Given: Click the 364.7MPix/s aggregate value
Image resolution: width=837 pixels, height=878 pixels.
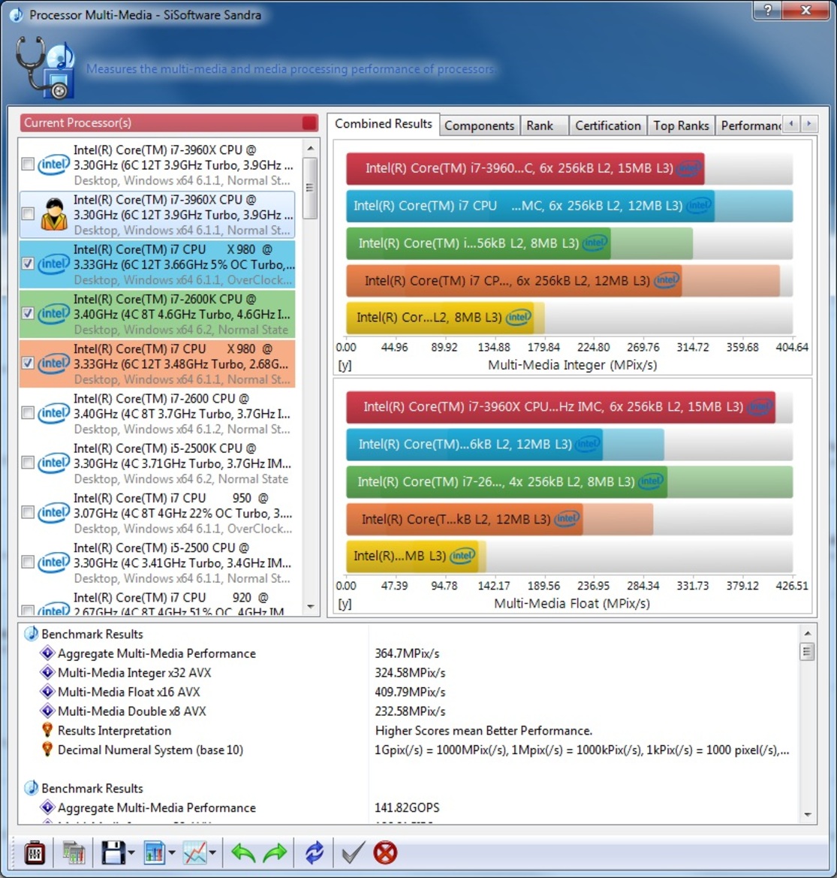Looking at the screenshot, I should [407, 653].
